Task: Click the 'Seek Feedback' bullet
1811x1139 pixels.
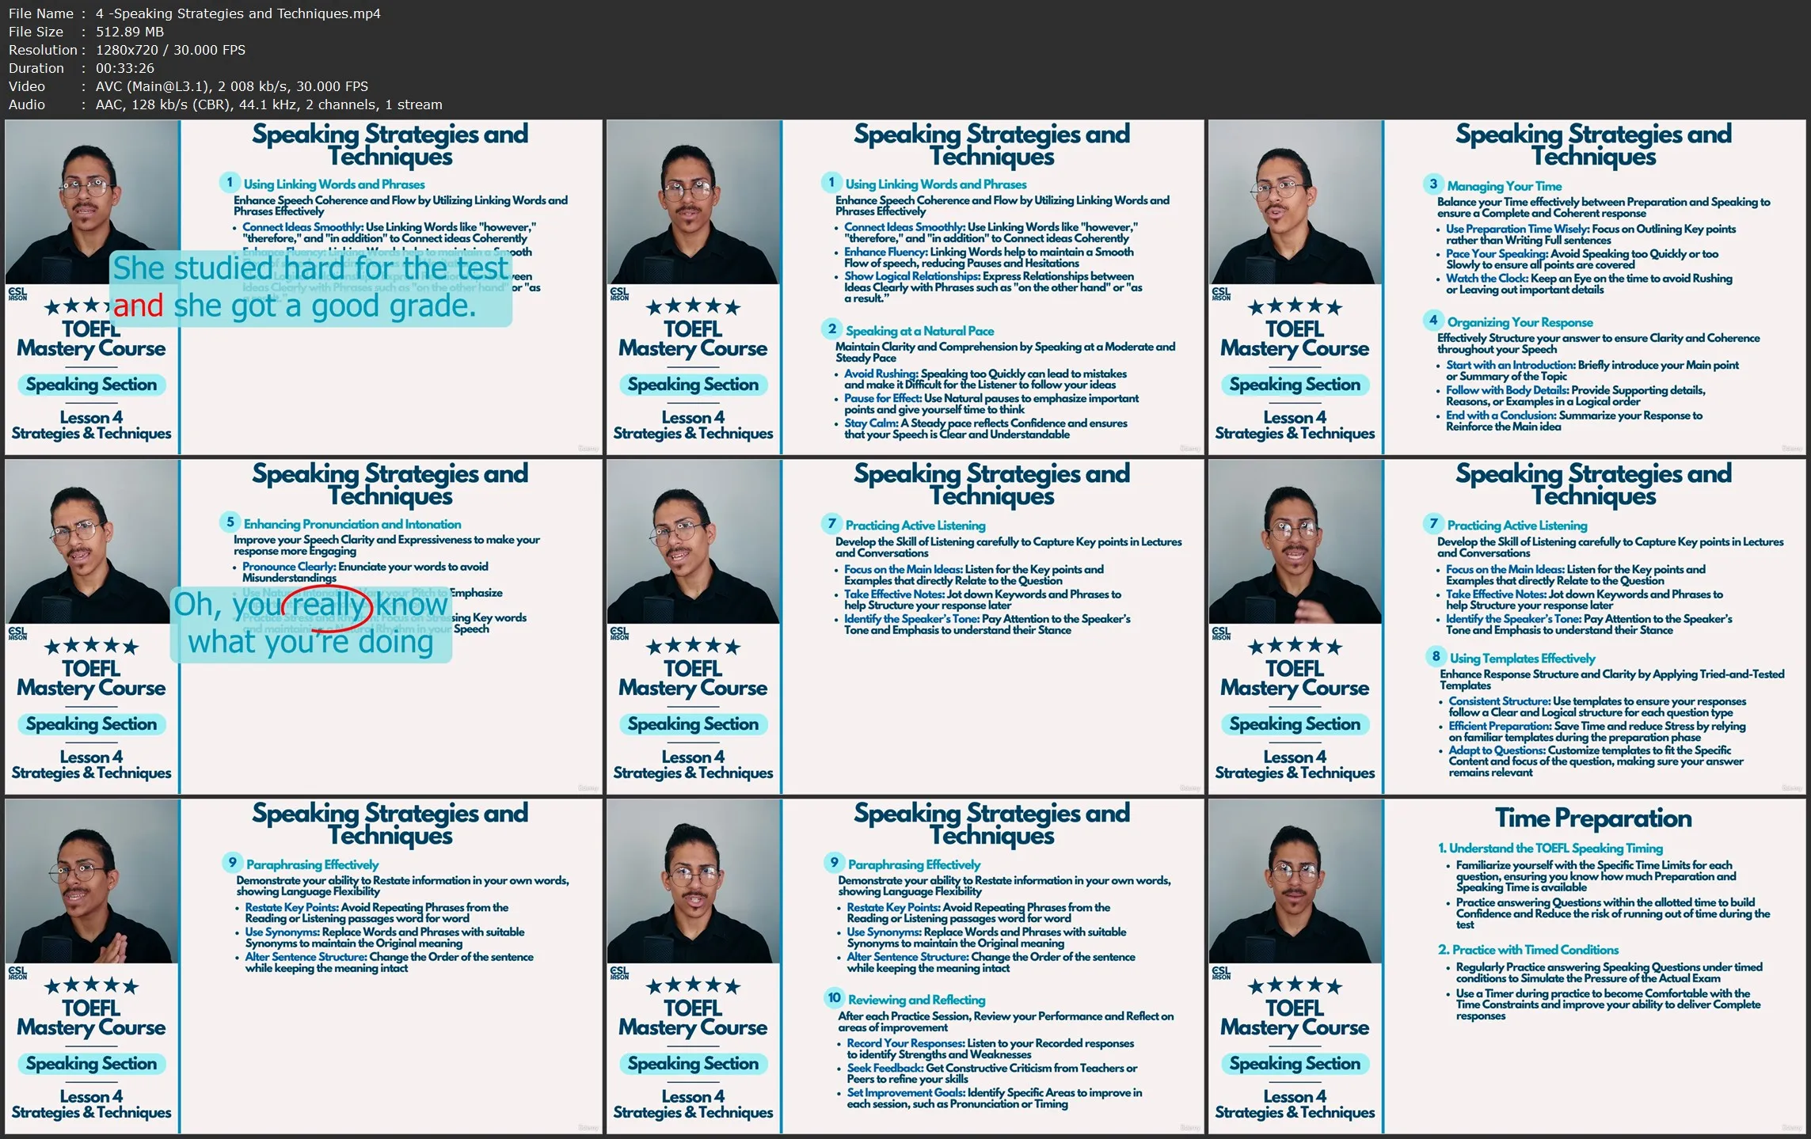Action: [992, 1073]
